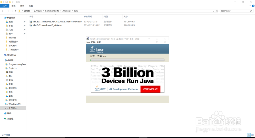Click the jdk_8u77 file's Java icon

tap(31, 21)
